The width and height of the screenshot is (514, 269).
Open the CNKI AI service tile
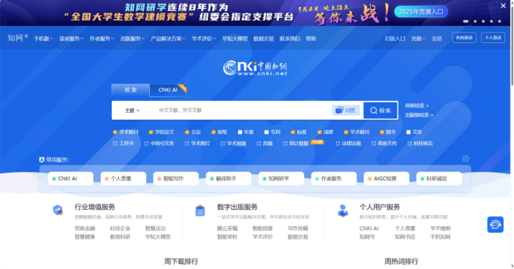(70, 179)
